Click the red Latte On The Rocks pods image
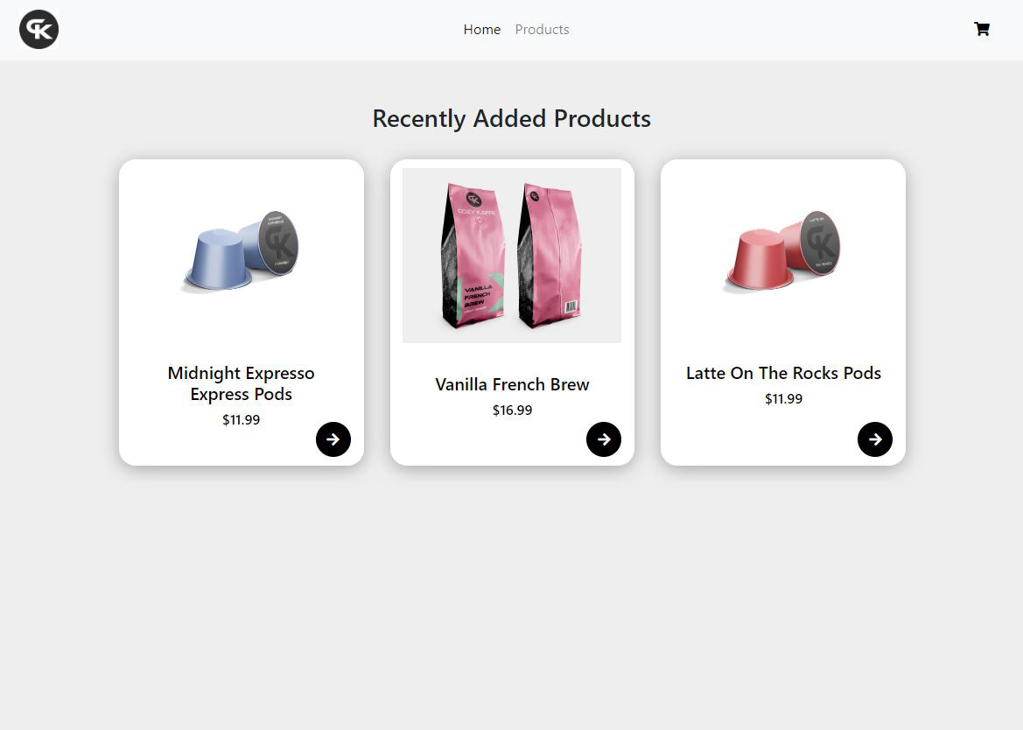Screen dimensions: 1023x730 pos(782,255)
